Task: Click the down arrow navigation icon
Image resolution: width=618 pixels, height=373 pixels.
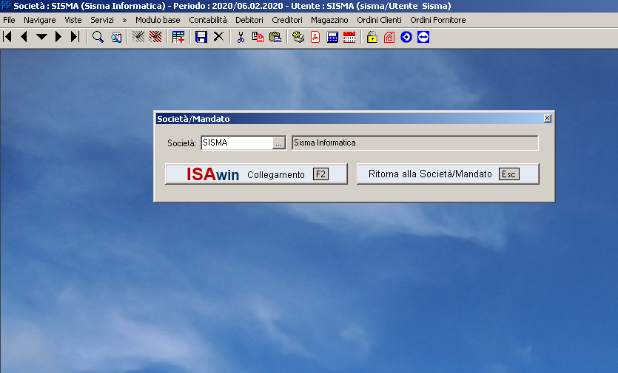Action: 41,37
